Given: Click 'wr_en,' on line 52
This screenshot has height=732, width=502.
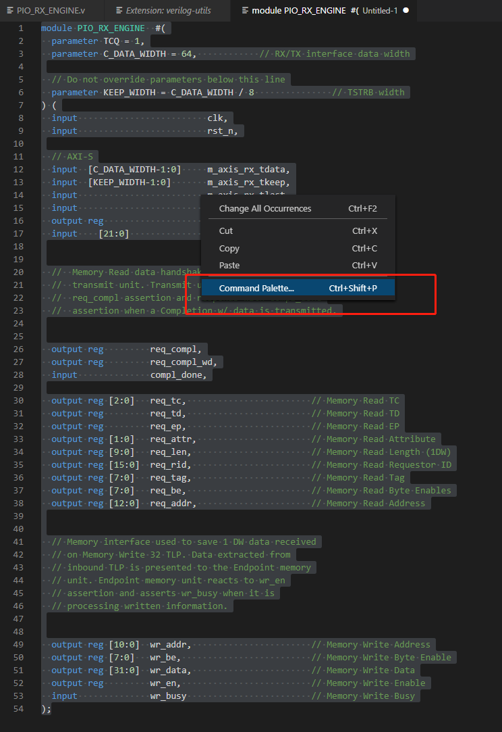Looking at the screenshot, I should pos(165,683).
